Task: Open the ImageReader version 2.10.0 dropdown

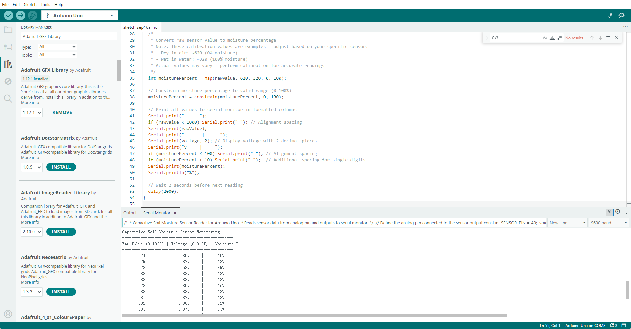Action: coord(32,232)
